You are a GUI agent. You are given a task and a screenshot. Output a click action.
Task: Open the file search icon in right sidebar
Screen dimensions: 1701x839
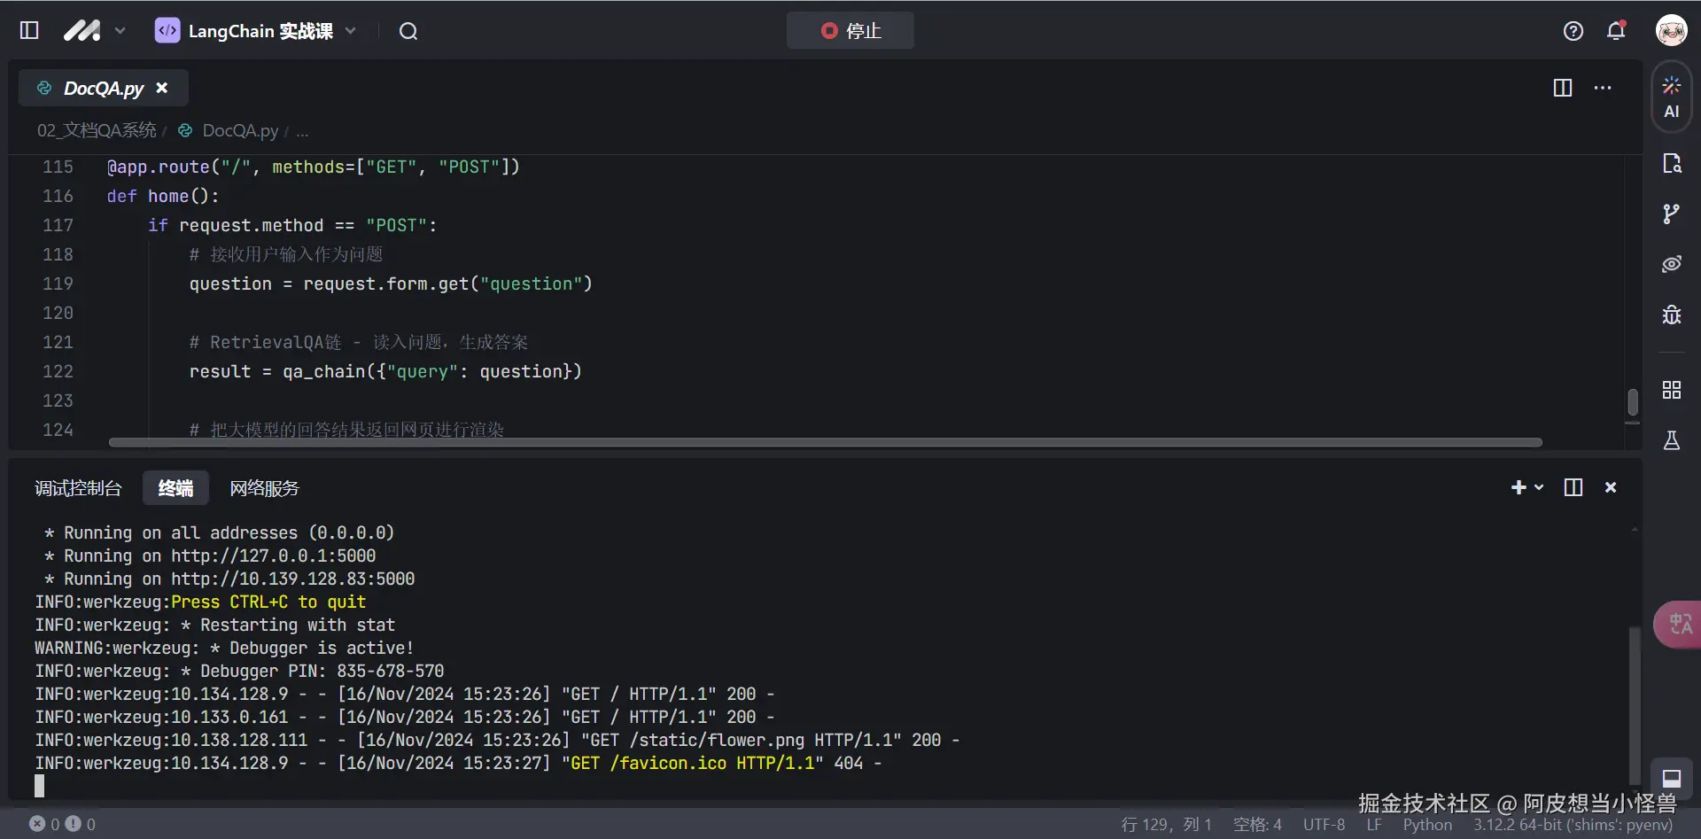pyautogui.click(x=1671, y=163)
